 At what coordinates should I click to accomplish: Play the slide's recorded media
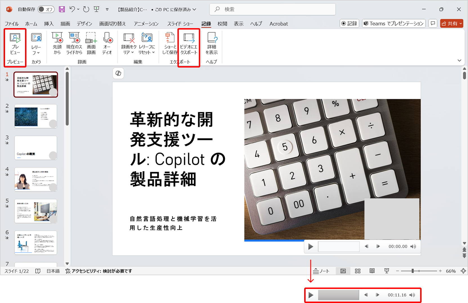pos(311,247)
